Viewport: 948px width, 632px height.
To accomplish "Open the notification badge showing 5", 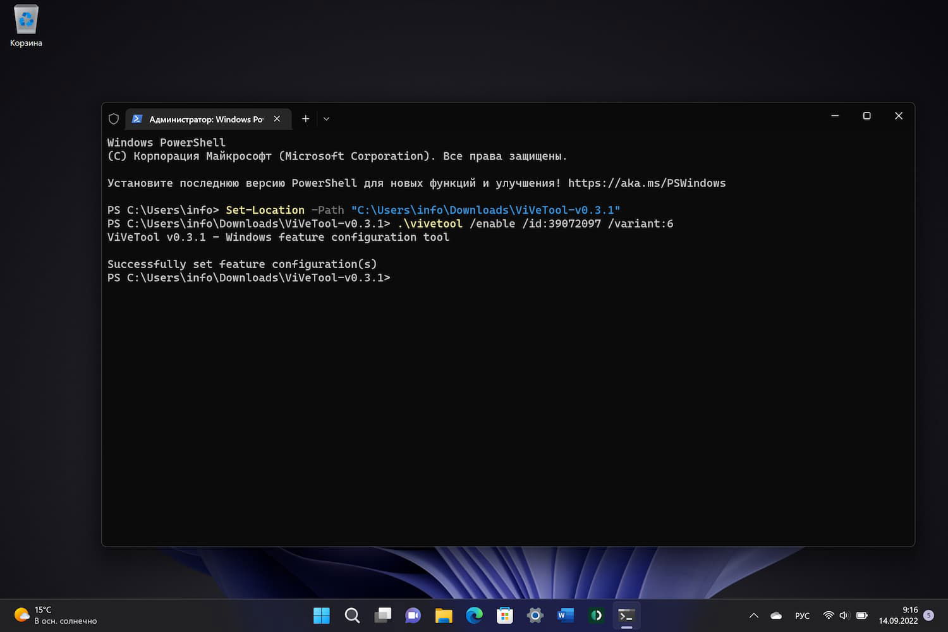I will pos(928,616).
